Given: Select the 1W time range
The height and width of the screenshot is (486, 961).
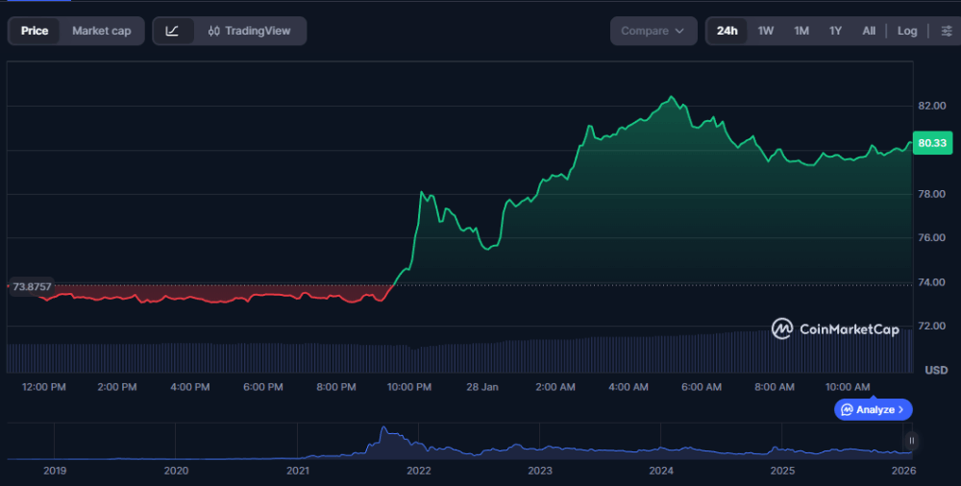Looking at the screenshot, I should click(766, 31).
